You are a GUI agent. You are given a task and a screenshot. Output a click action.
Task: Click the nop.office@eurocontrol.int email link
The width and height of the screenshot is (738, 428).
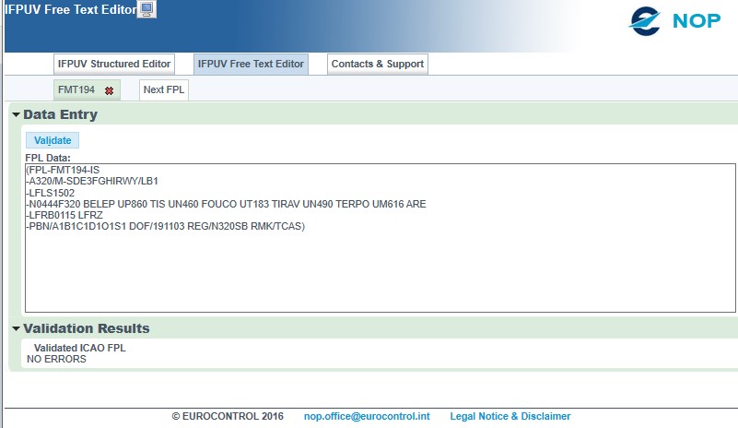click(x=367, y=416)
